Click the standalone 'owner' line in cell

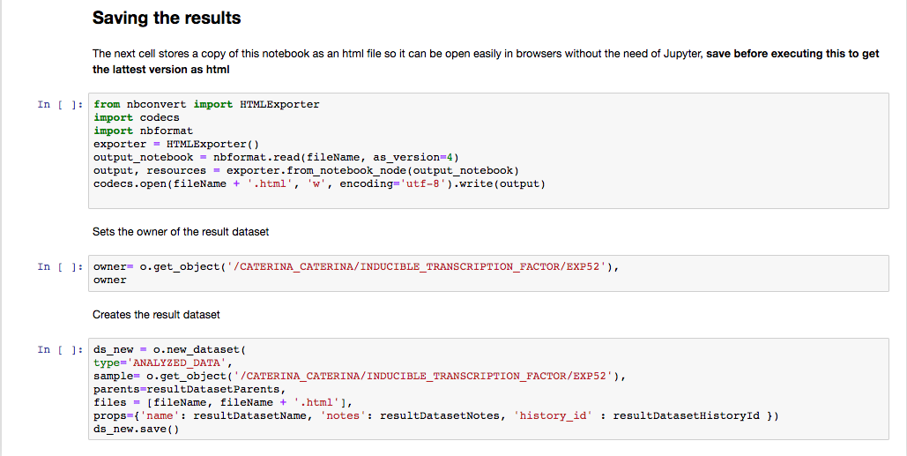pyautogui.click(x=110, y=280)
